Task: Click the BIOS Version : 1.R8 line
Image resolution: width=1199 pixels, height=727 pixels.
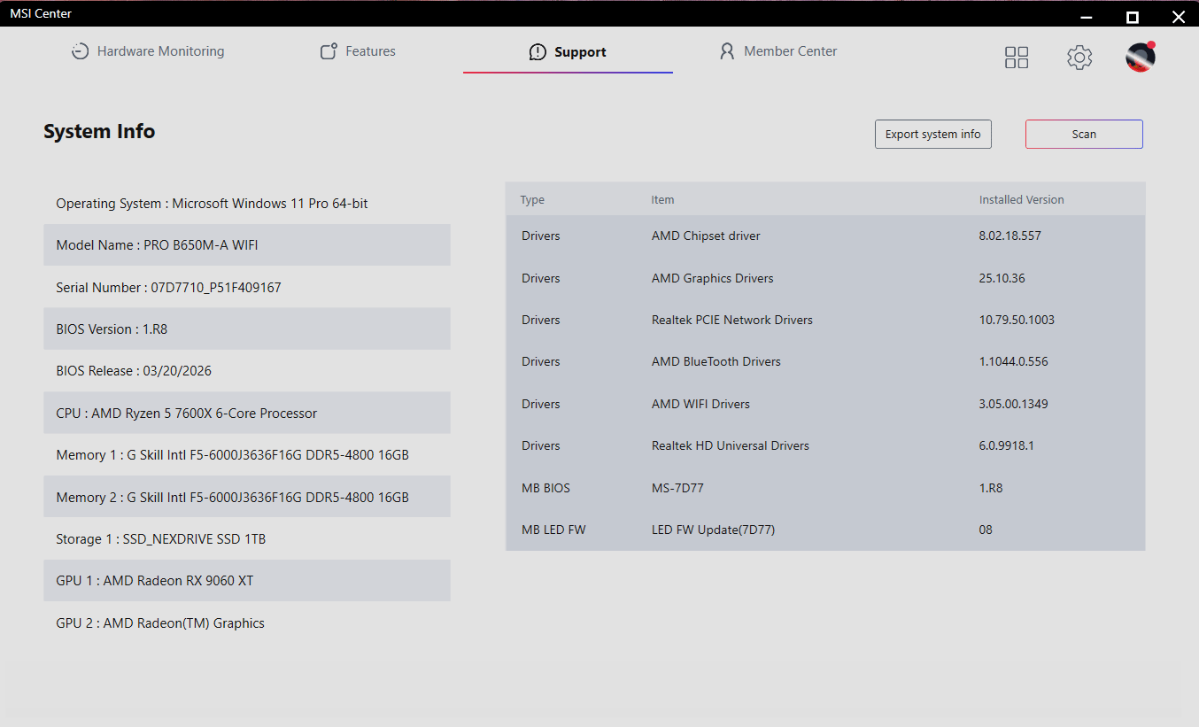Action: 247,329
